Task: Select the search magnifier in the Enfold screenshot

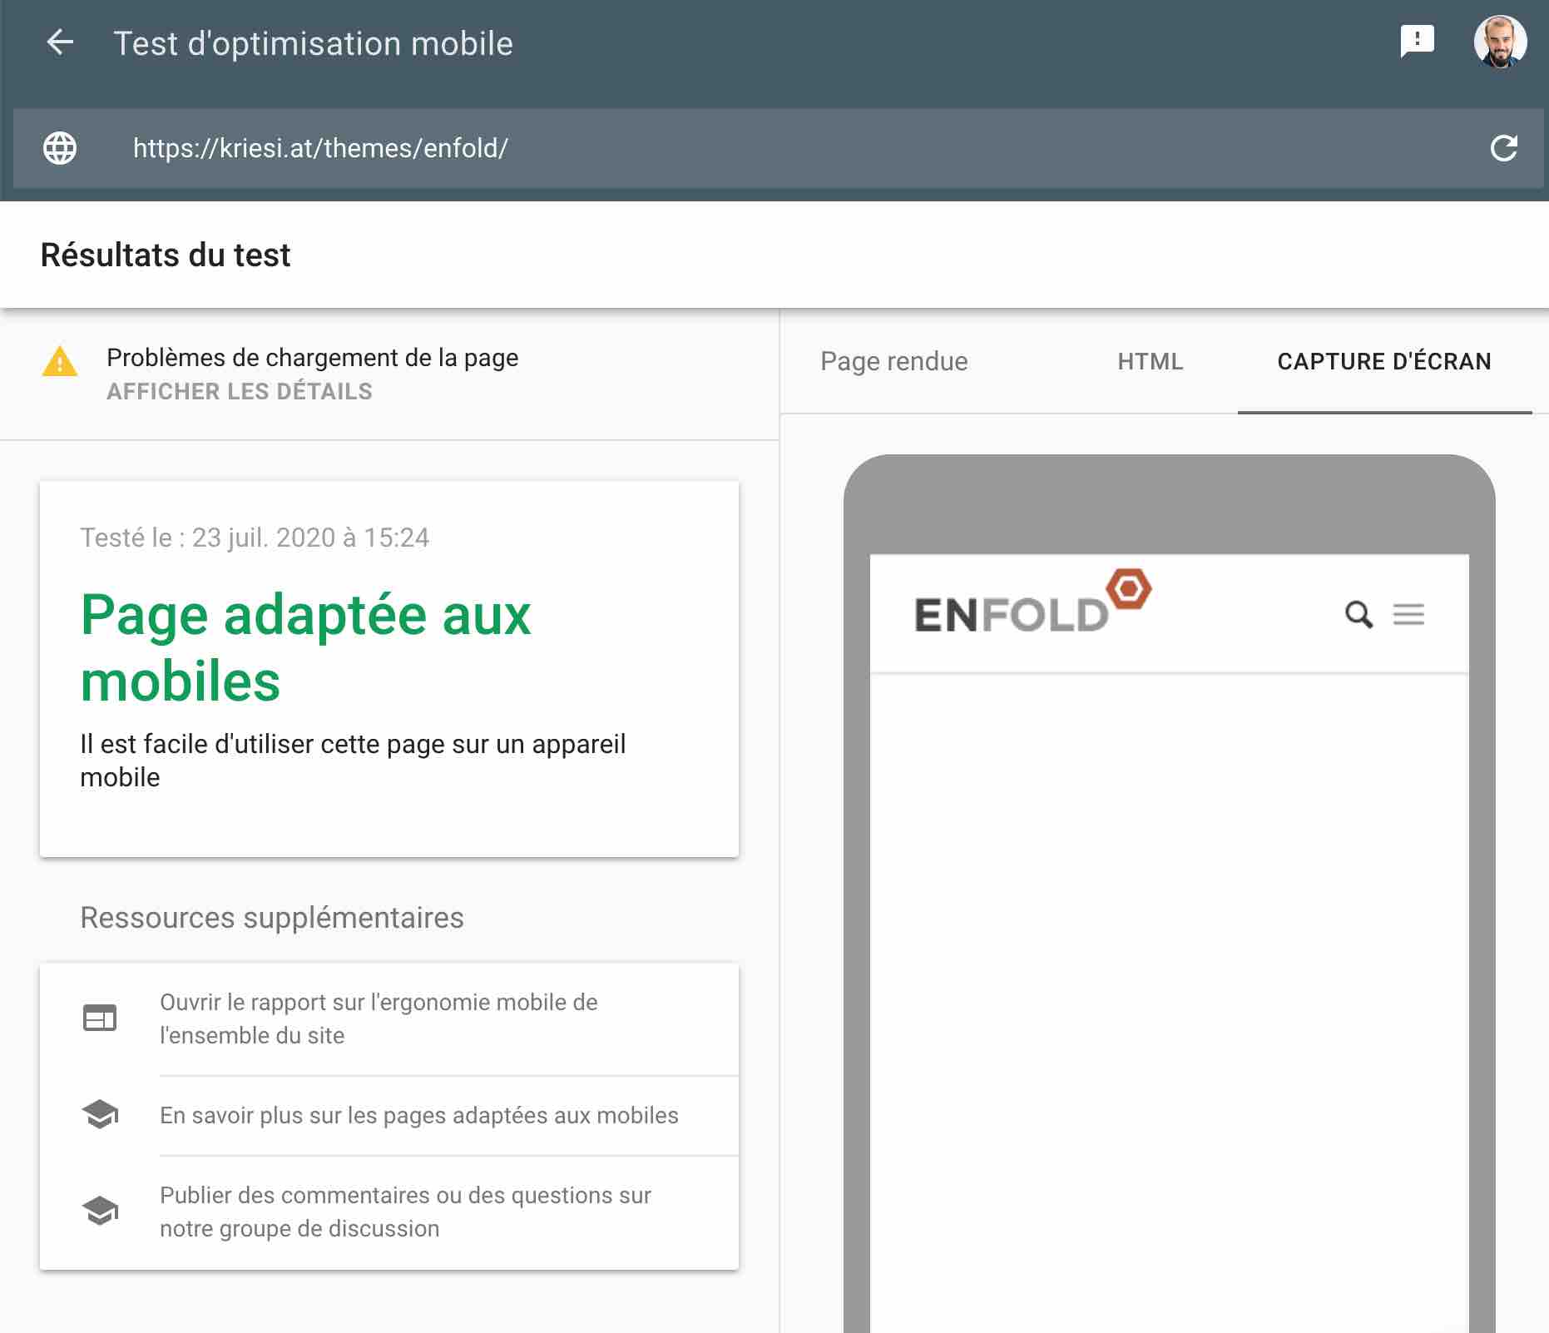Action: tap(1359, 616)
